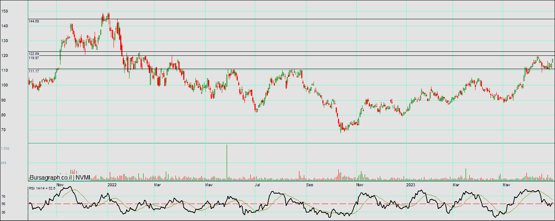This screenshot has width=555, height=221.
Task: Click the NVMI ticker symbol label
Action: tap(83, 177)
